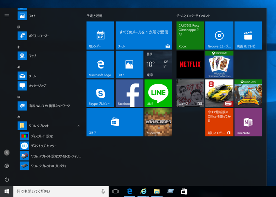The image size is (276, 197).
Task: Open the blue window app icon on taskbar
Action: pos(170,191)
